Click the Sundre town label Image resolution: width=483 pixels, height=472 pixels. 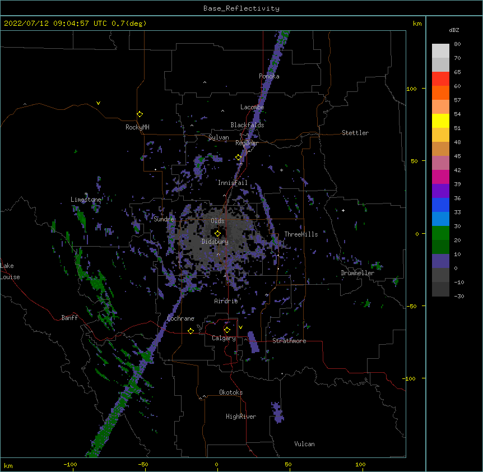tap(164, 219)
